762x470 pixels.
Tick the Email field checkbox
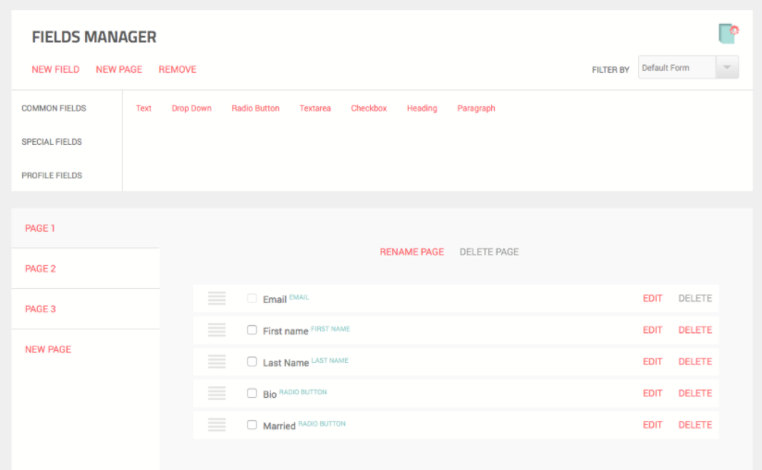pyautogui.click(x=252, y=298)
